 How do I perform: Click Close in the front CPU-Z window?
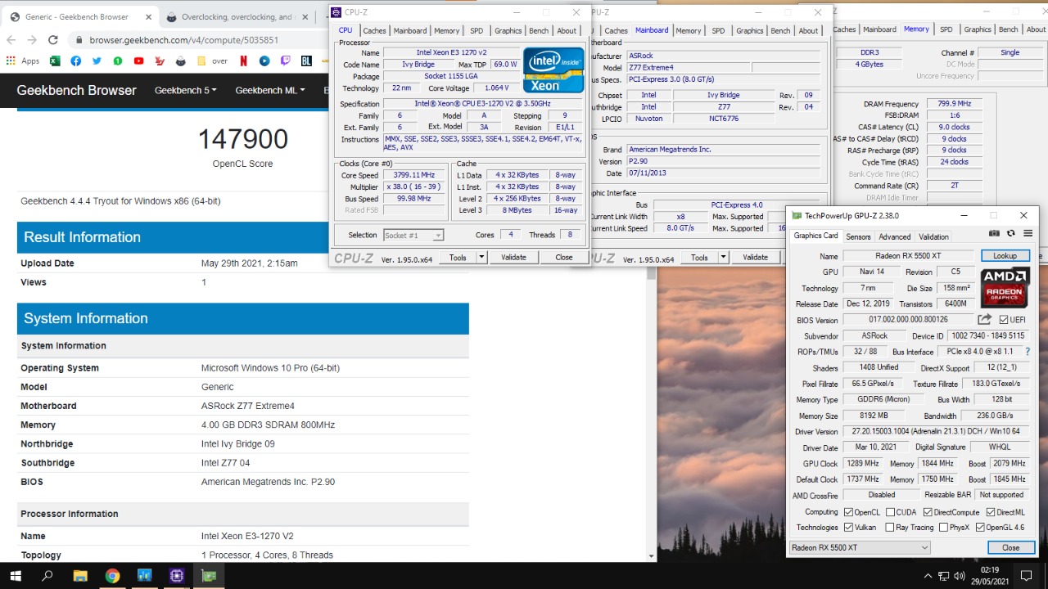[x=564, y=257]
